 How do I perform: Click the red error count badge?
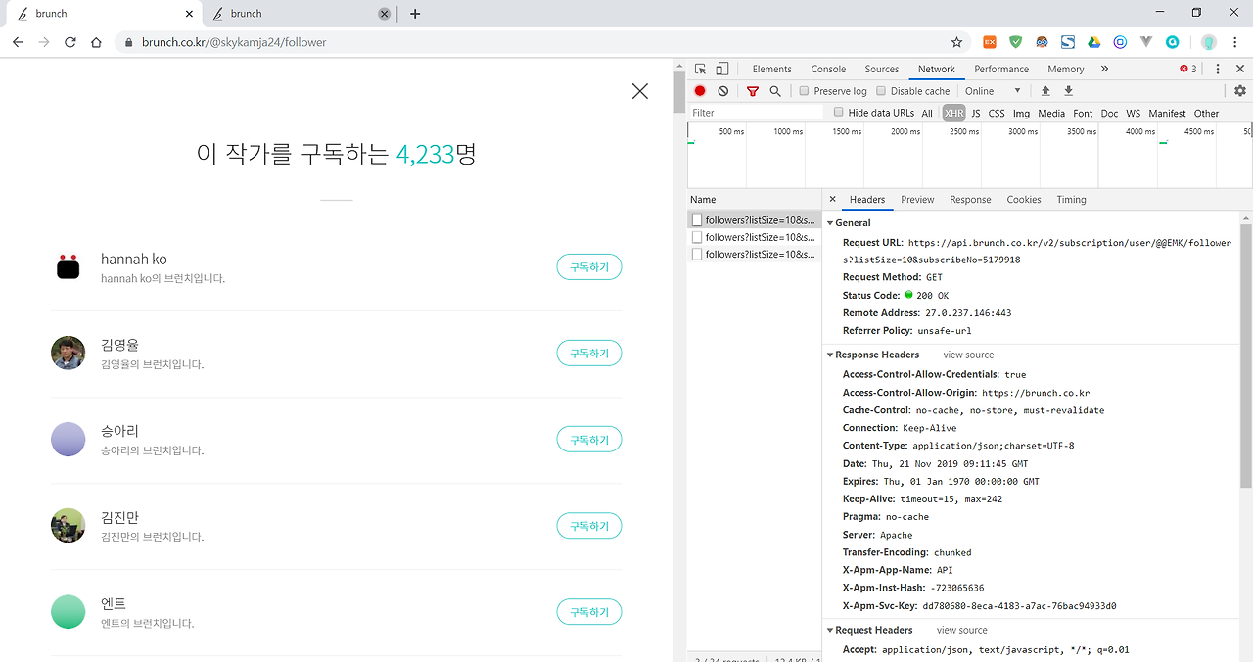click(x=1188, y=69)
